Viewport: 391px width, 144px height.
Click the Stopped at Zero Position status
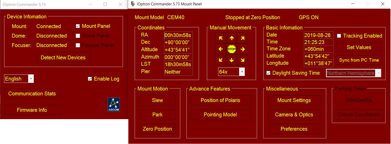click(x=253, y=18)
